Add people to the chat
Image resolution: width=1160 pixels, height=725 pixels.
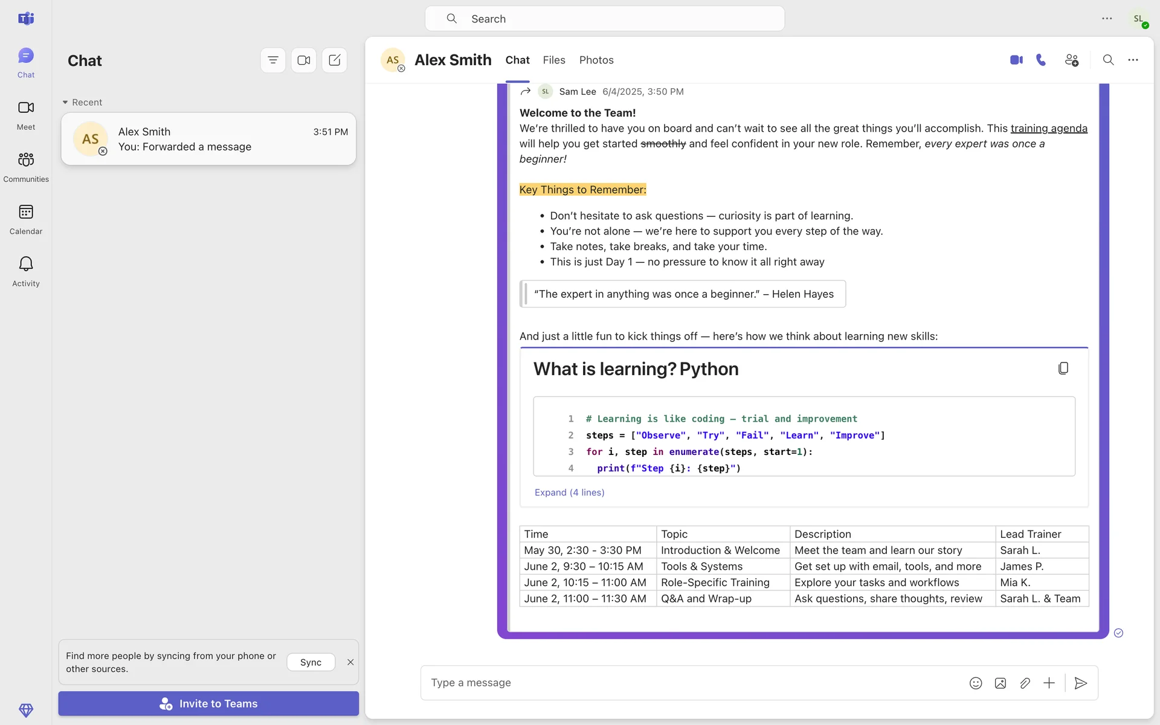(x=1071, y=60)
